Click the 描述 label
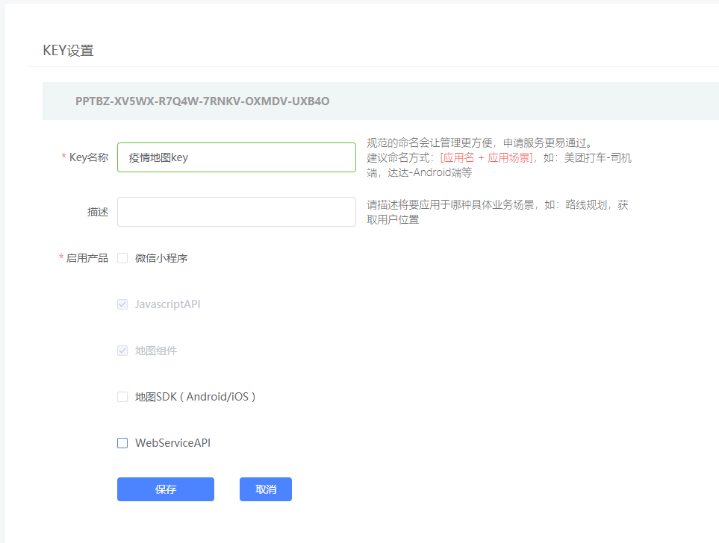This screenshot has width=719, height=543. (99, 212)
